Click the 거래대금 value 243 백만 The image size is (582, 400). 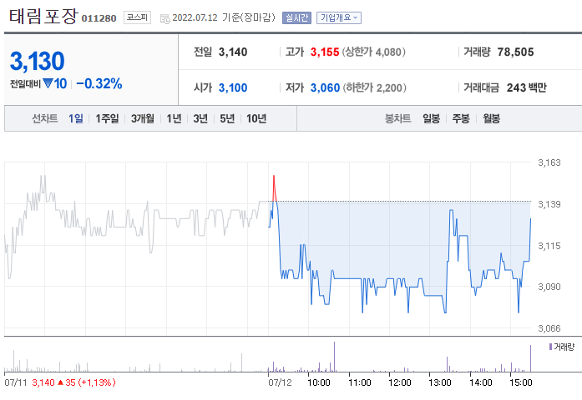[x=527, y=87]
